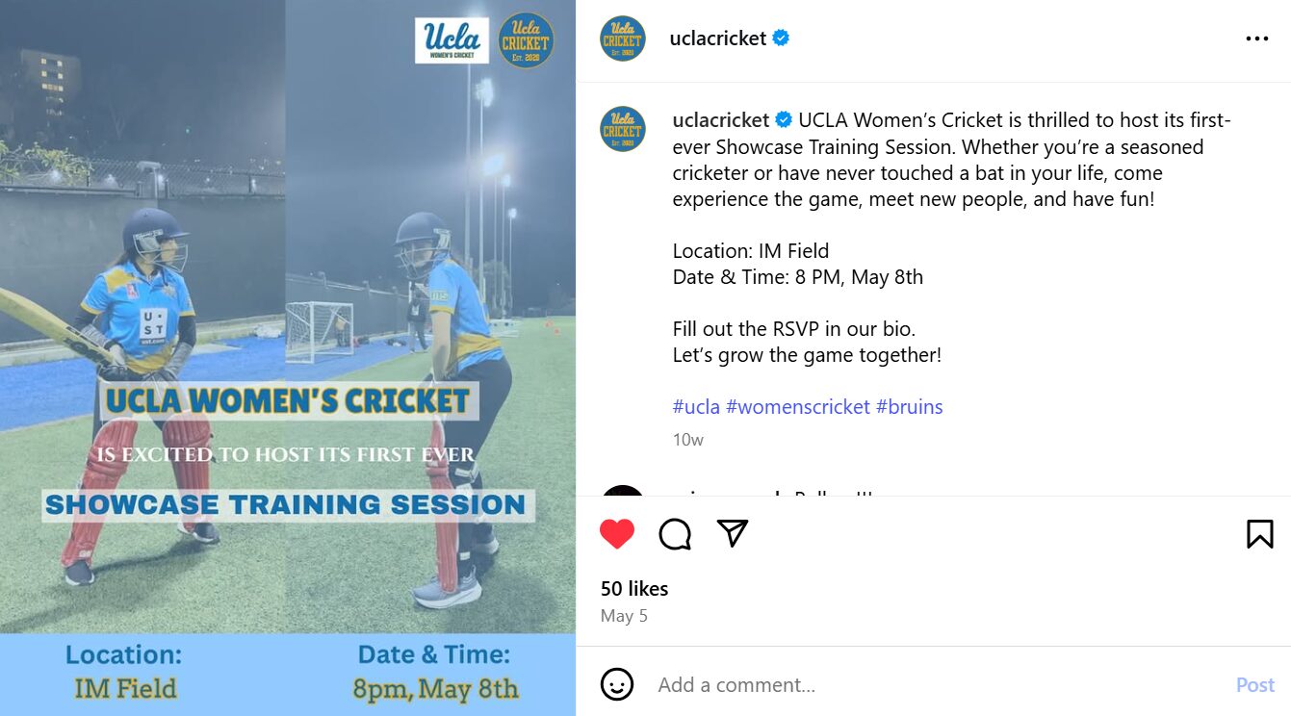Click uclacricket username in post header
Viewport: 1291px width, 716px height.
[x=718, y=38]
